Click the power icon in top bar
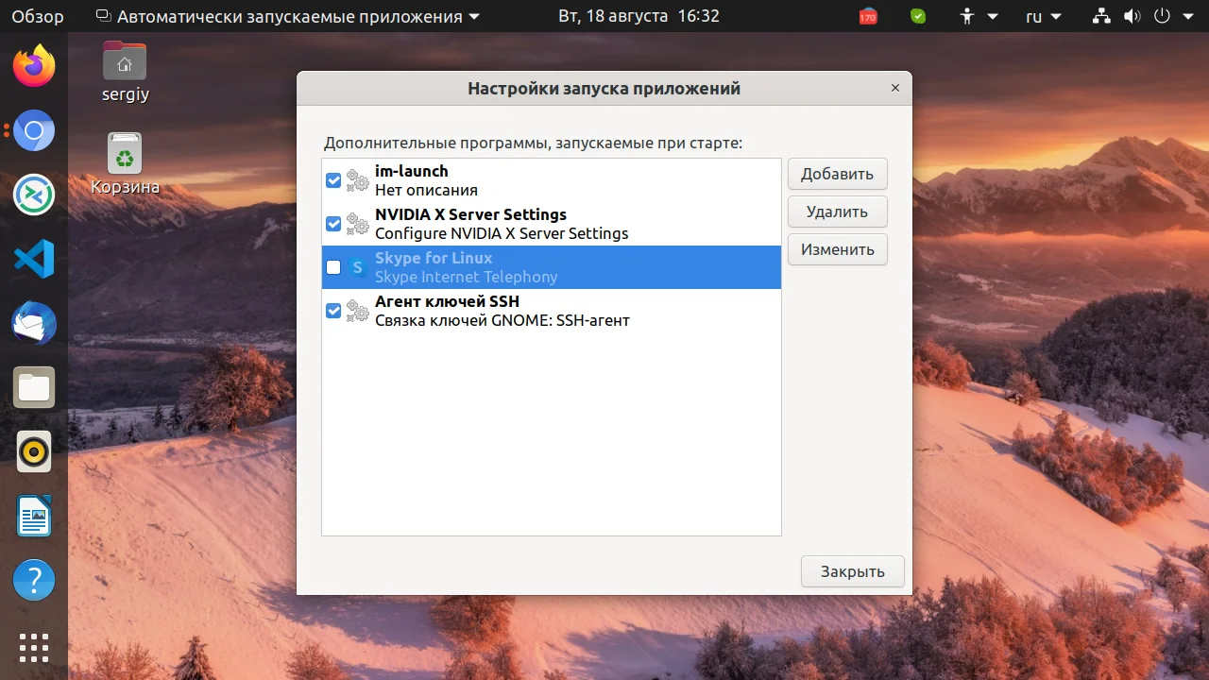 tap(1162, 16)
